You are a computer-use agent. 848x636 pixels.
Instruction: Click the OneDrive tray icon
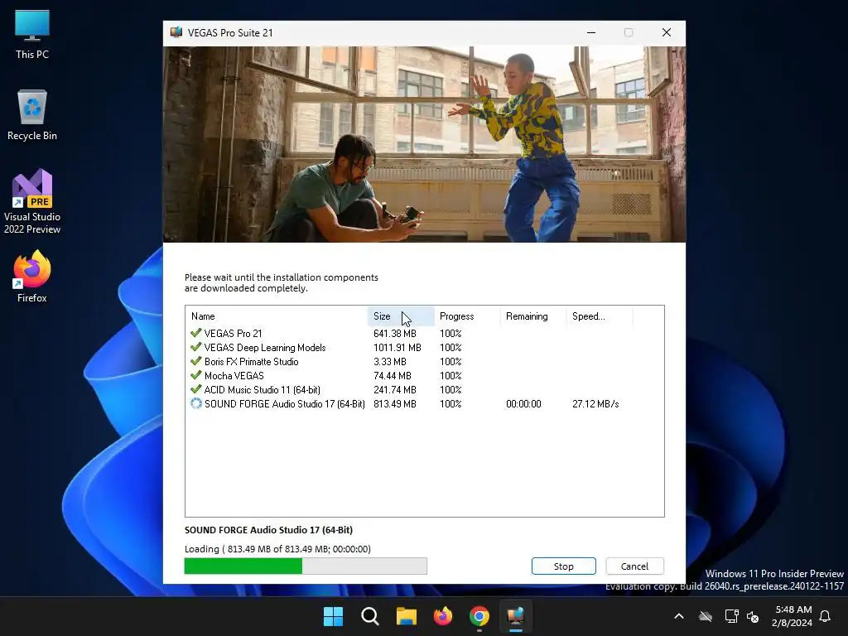[706, 616]
